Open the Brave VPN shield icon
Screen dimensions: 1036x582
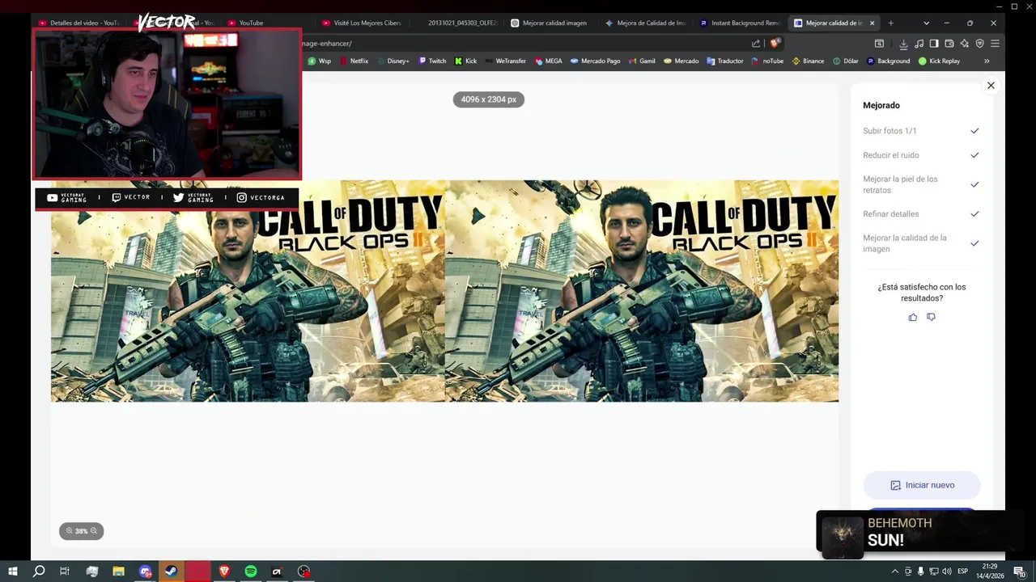click(x=979, y=44)
